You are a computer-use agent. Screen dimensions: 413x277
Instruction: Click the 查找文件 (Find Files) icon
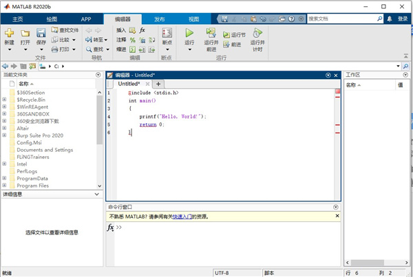click(x=65, y=30)
